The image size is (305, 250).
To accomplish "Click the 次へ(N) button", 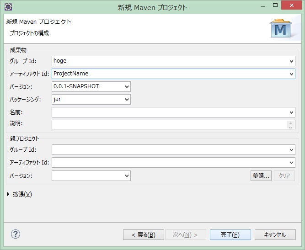I will [x=186, y=235].
